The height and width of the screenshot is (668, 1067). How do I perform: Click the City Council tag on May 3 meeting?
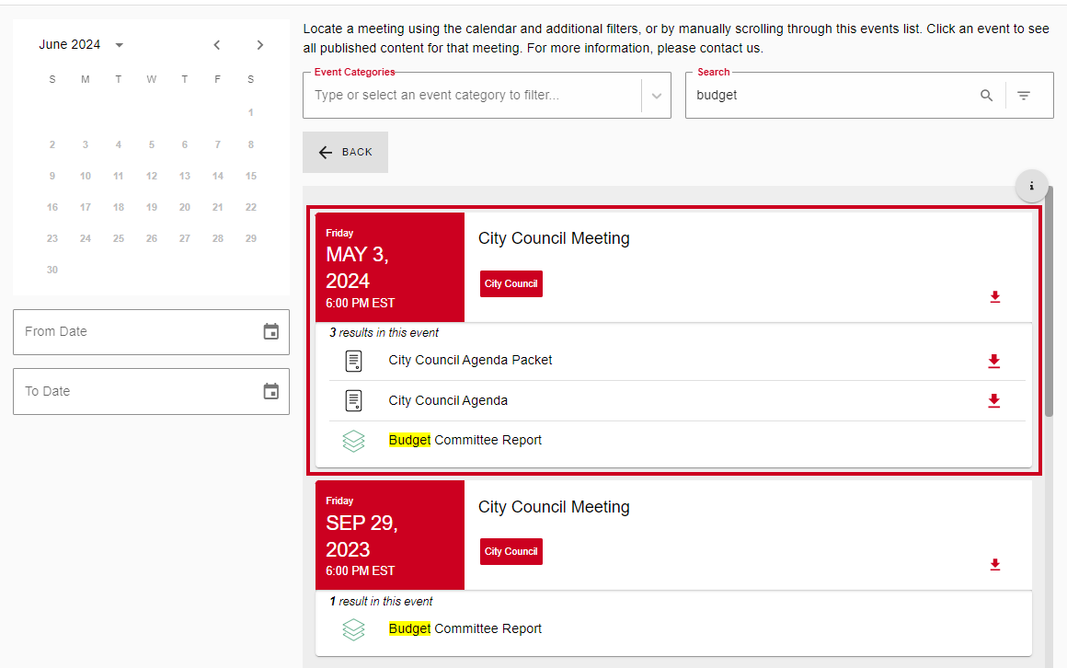tap(511, 284)
